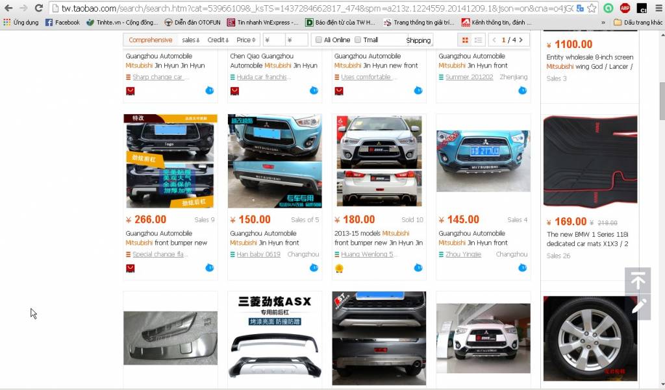Screen dimensions: 665x390
Task: Sort results by Credit
Action: pos(218,40)
